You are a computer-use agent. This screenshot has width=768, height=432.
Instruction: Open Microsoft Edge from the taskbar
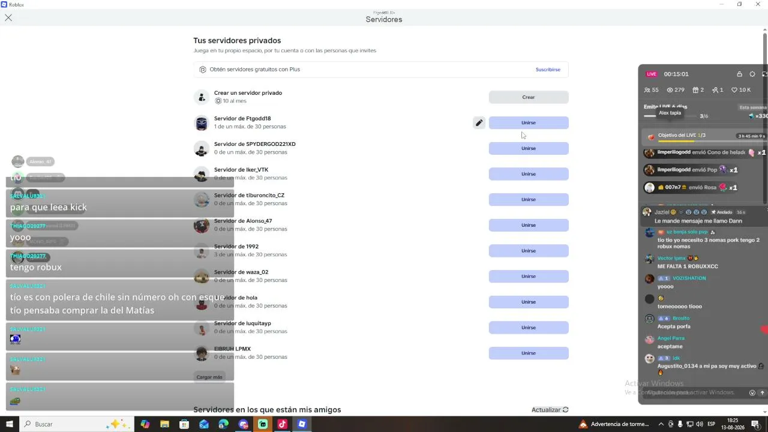[x=224, y=424]
